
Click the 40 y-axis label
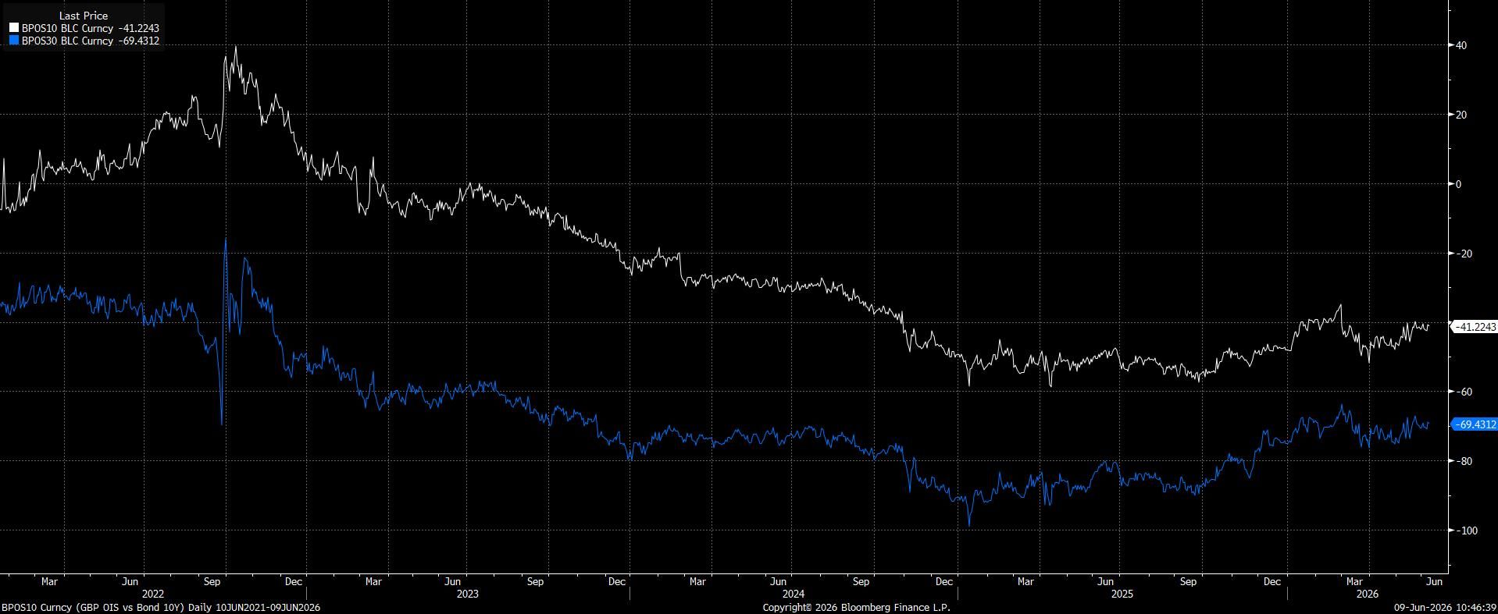pyautogui.click(x=1461, y=45)
